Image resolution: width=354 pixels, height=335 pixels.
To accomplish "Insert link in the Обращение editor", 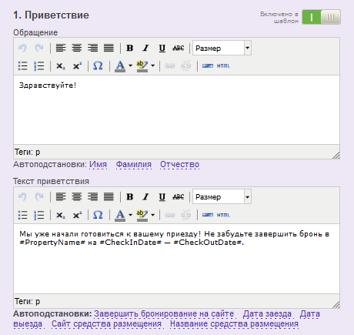I will (x=169, y=66).
